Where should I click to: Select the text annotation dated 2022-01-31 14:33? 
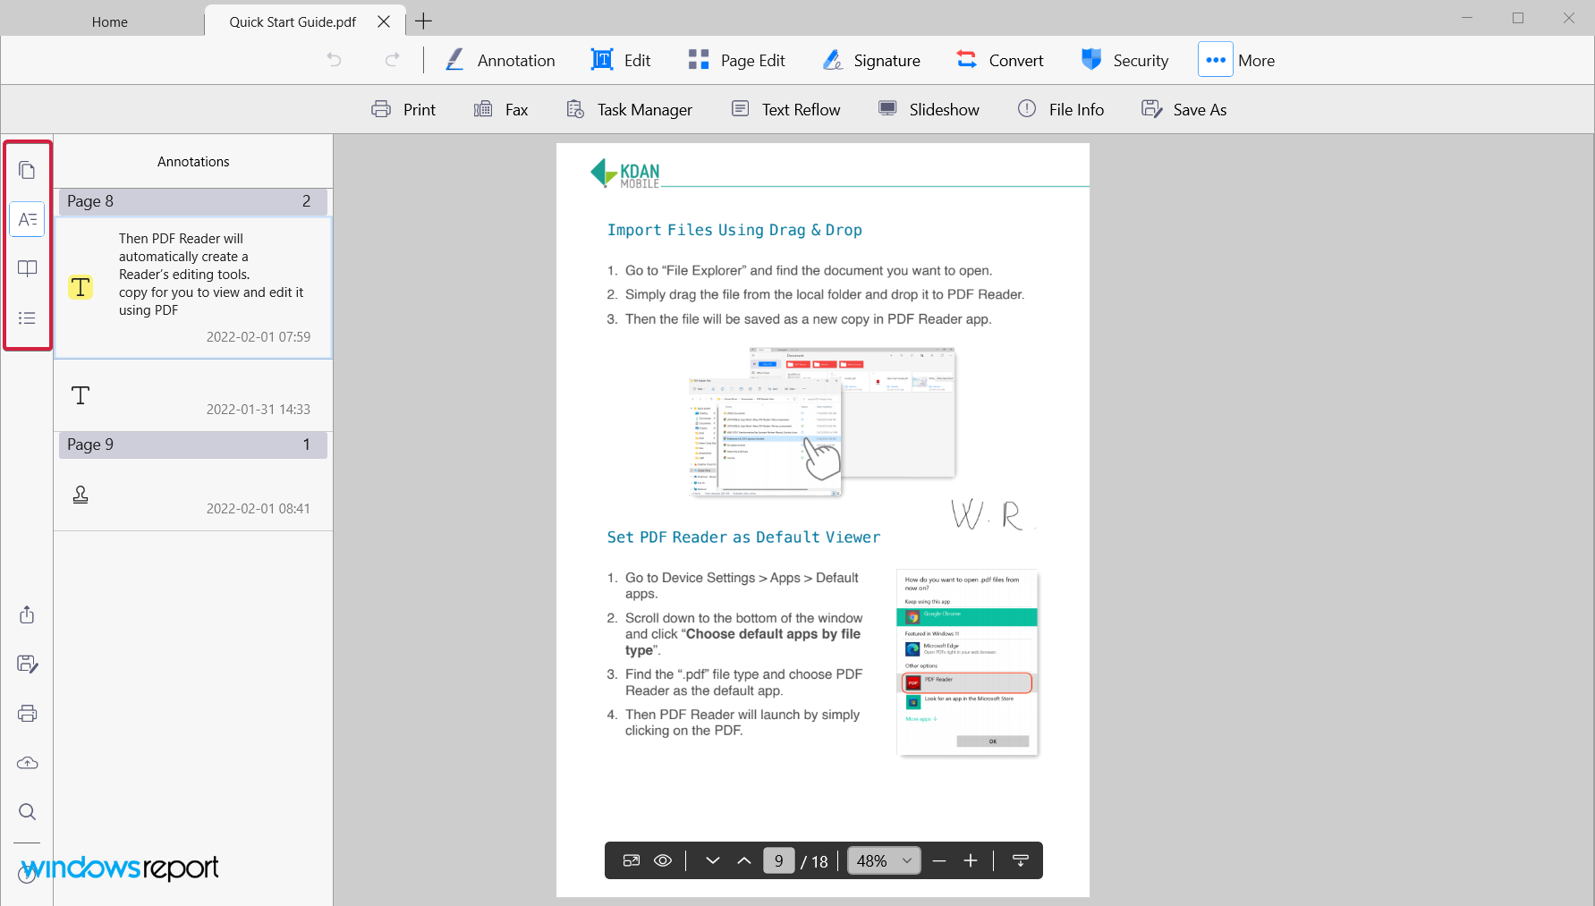(x=193, y=396)
